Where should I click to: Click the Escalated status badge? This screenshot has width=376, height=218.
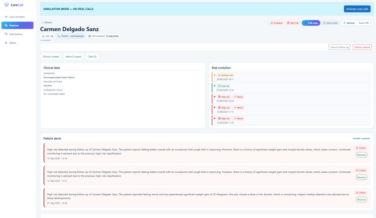(x=277, y=23)
